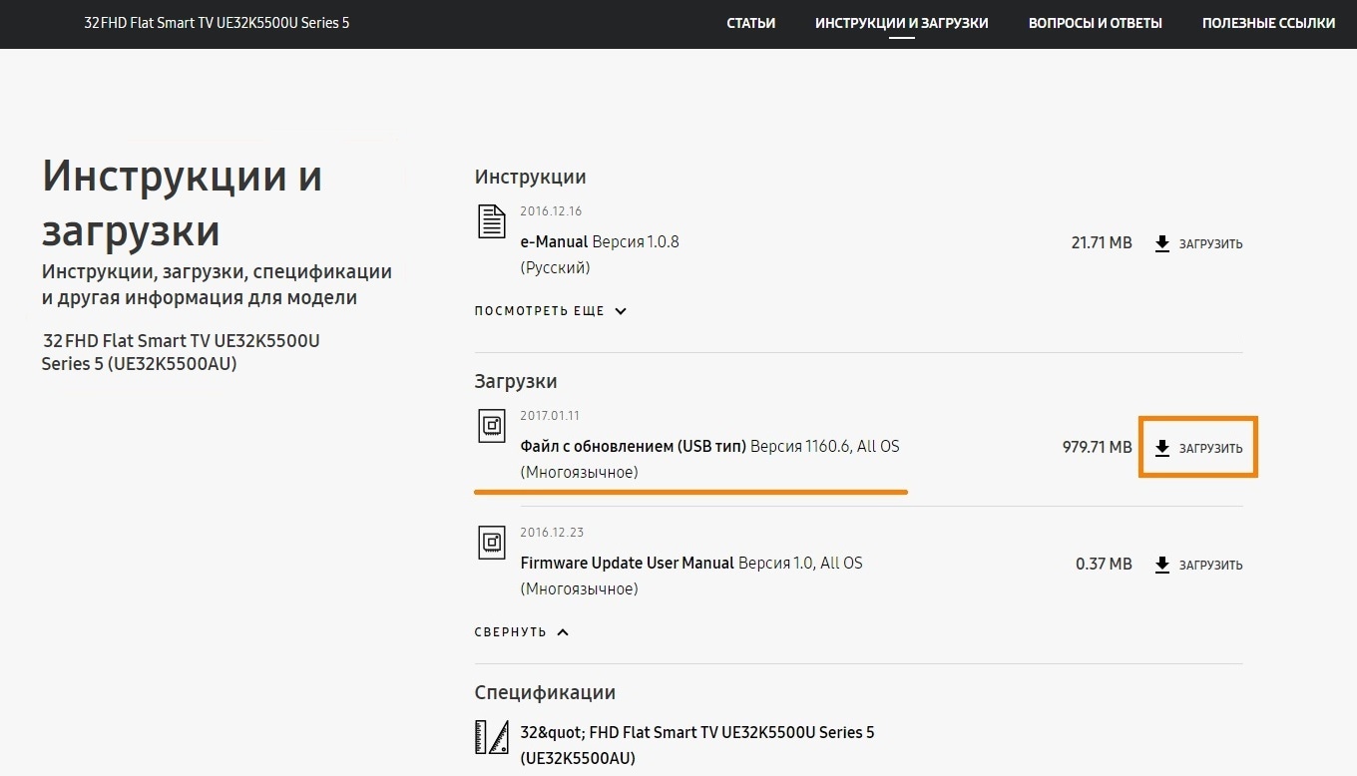The image size is (1357, 776).
Task: Click date 2016.12.16
Action: pyautogui.click(x=551, y=211)
